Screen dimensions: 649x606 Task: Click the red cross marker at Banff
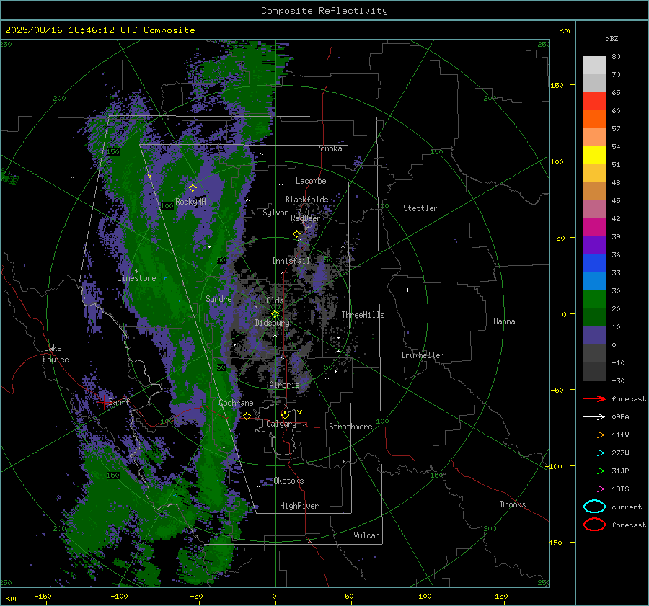pyautogui.click(x=105, y=401)
